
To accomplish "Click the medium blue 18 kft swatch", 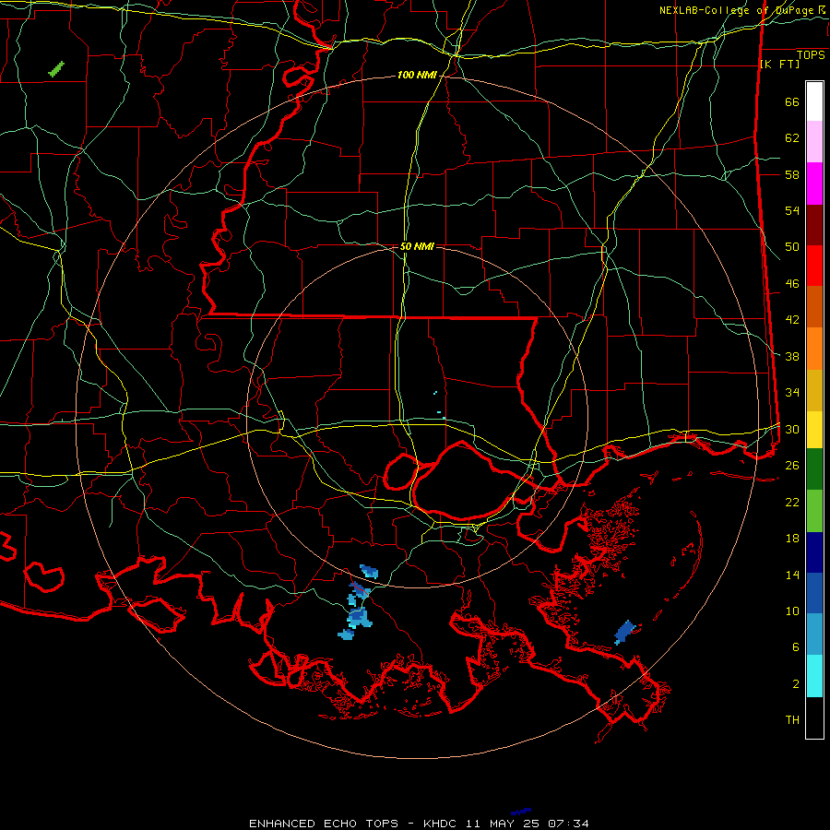I will pyautogui.click(x=814, y=593).
